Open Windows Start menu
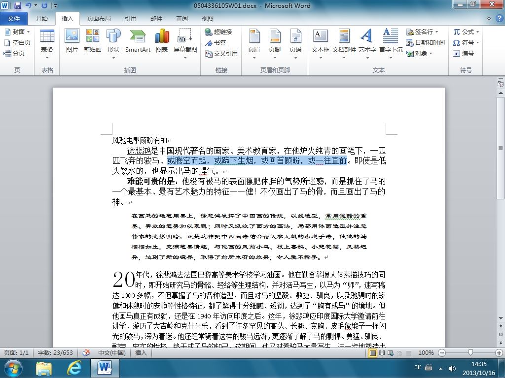The image size is (505, 378). click(x=13, y=368)
